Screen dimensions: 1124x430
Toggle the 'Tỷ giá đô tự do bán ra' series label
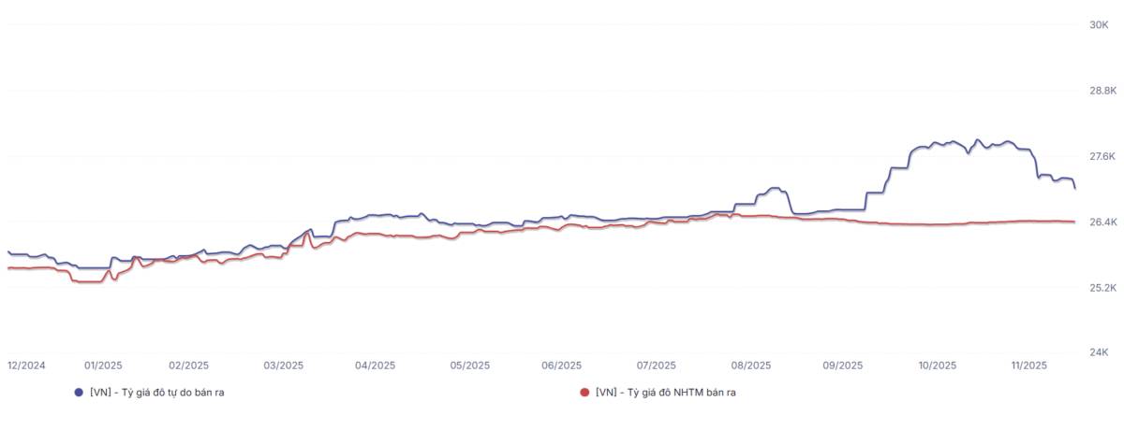[x=156, y=393]
